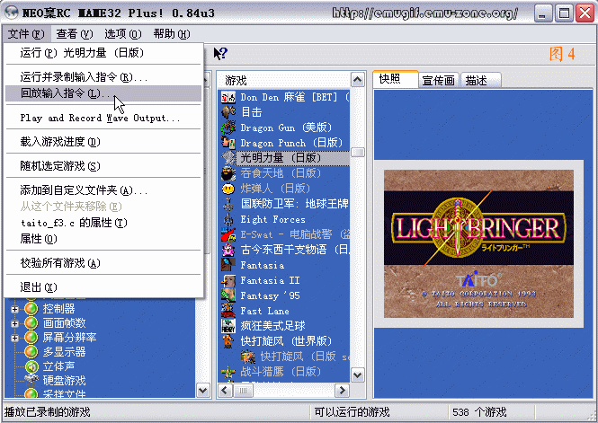Choose 运行(P) 光明力量 (日版)

[x=103, y=53]
